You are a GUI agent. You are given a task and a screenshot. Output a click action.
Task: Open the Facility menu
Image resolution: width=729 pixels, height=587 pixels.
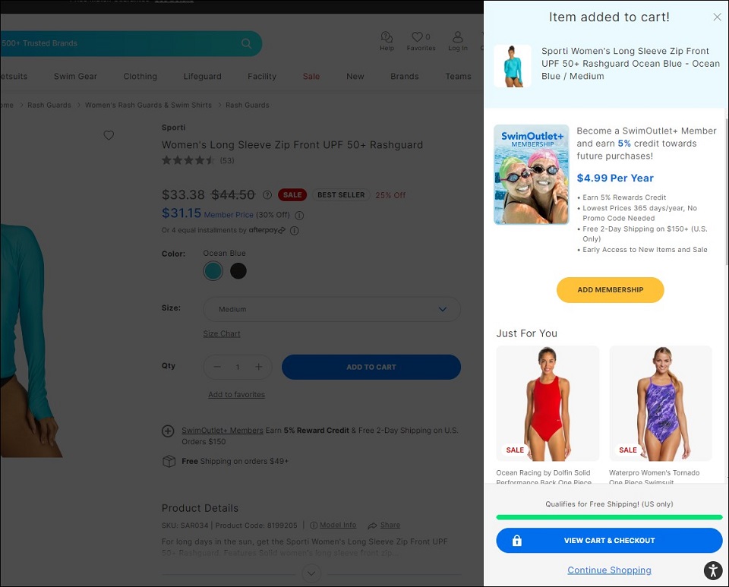pos(262,76)
